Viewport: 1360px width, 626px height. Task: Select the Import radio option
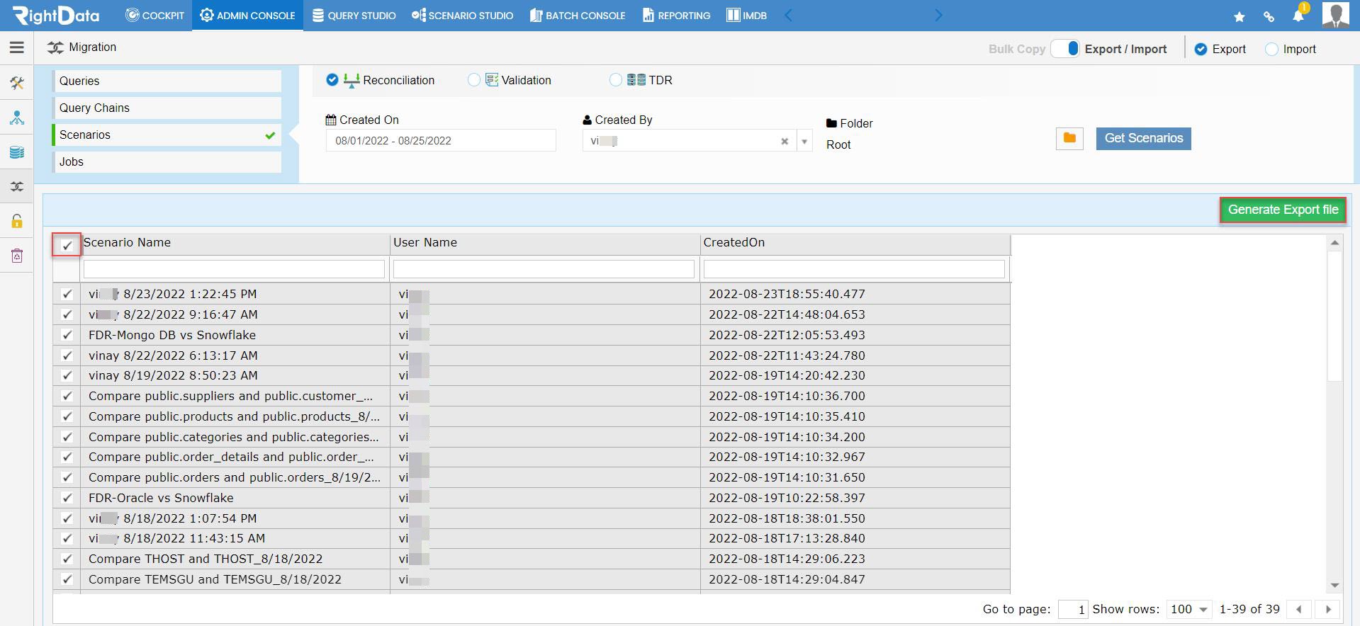pyautogui.click(x=1271, y=49)
